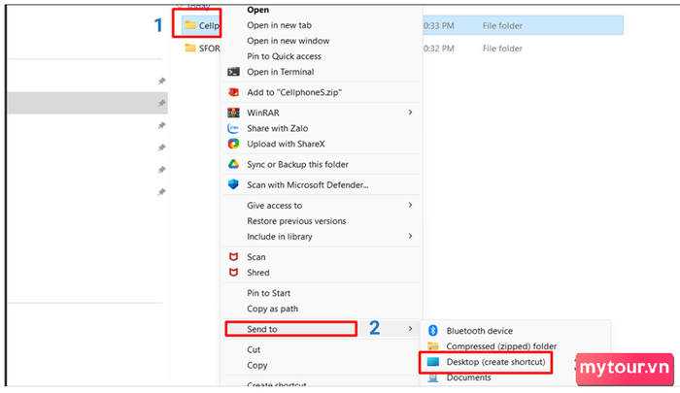Click the Documents icon in Send to submenu
Image resolution: width=680 pixels, height=393 pixels.
coord(433,377)
